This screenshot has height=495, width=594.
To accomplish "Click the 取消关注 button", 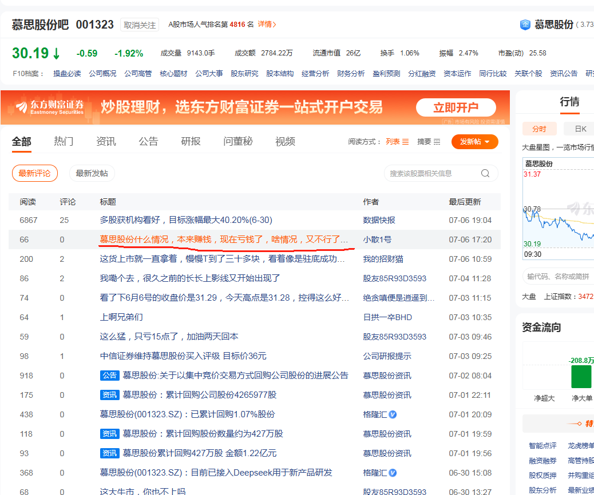I will click(x=140, y=25).
